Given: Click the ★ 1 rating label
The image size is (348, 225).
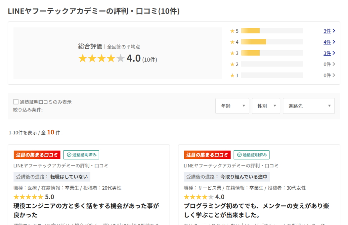Looking at the screenshot, I should 234,75.
